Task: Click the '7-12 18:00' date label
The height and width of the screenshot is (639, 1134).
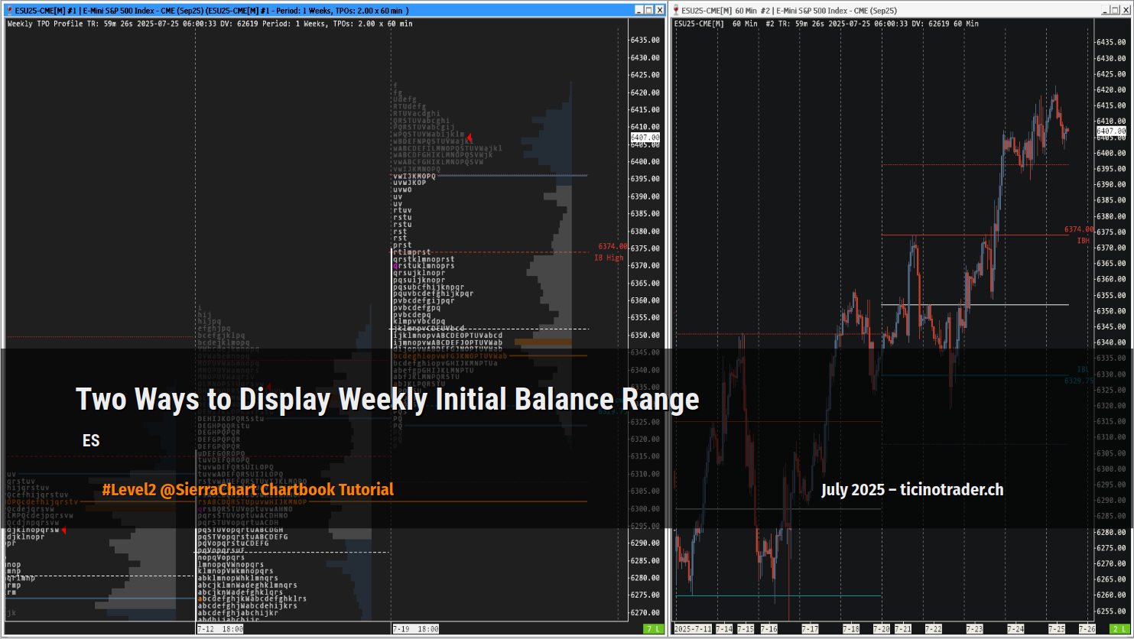Action: click(x=220, y=628)
